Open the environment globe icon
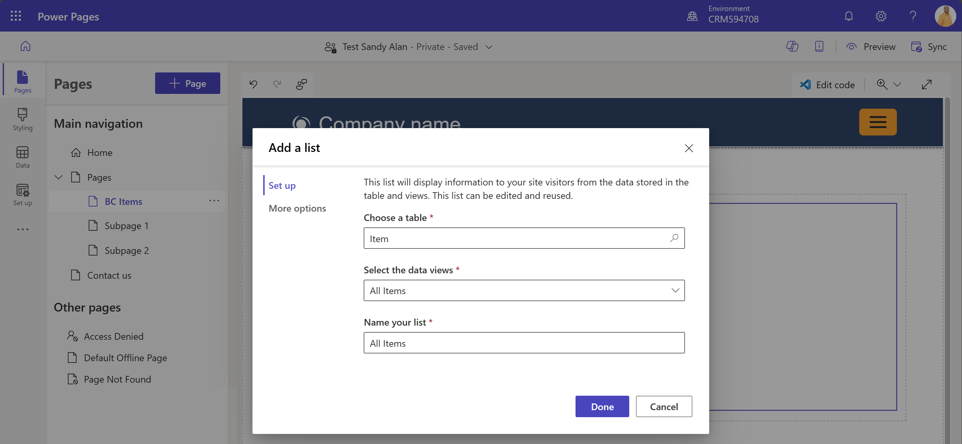Image resolution: width=962 pixels, height=444 pixels. [692, 16]
